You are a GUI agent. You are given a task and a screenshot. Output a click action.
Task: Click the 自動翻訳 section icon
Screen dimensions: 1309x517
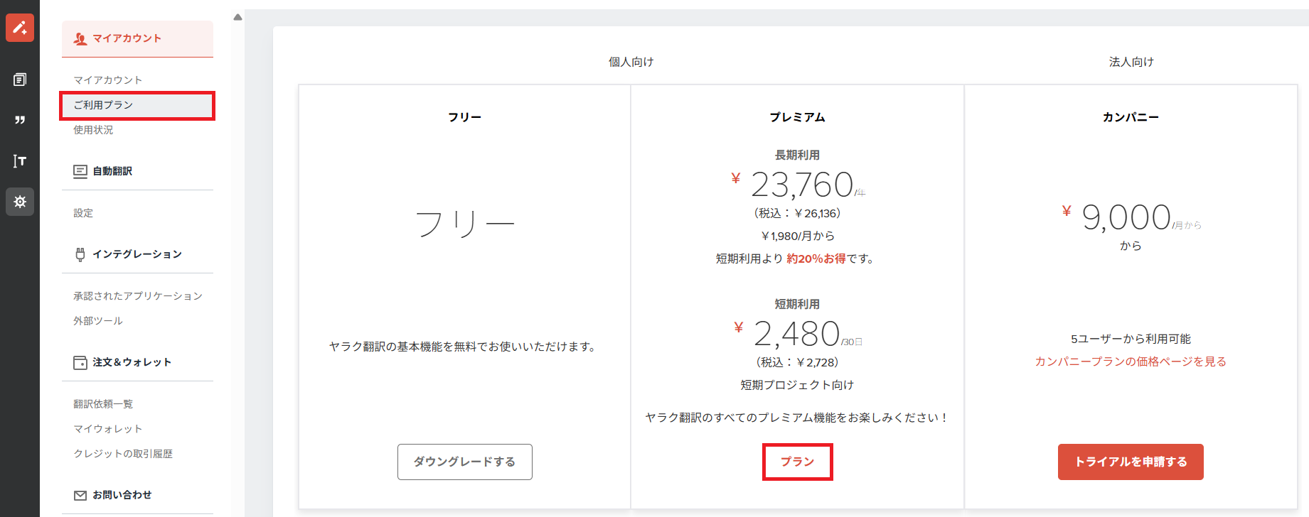point(80,171)
